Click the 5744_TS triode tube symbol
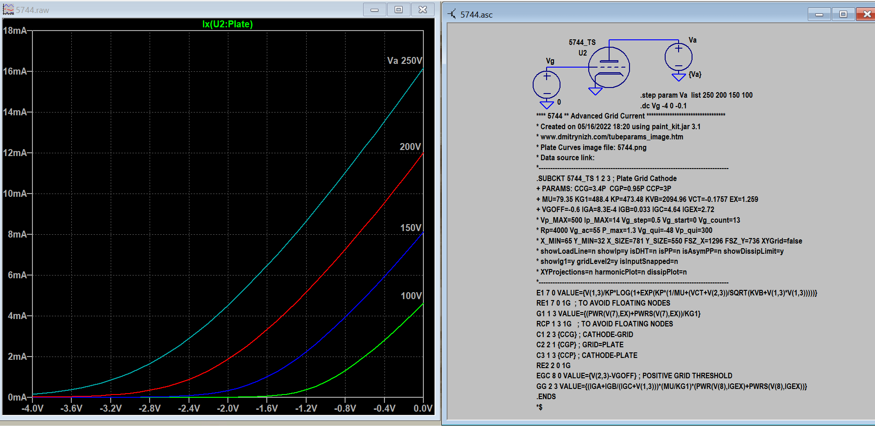 tap(609, 68)
